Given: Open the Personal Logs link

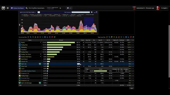Looking at the screenshot, I should (145, 8).
